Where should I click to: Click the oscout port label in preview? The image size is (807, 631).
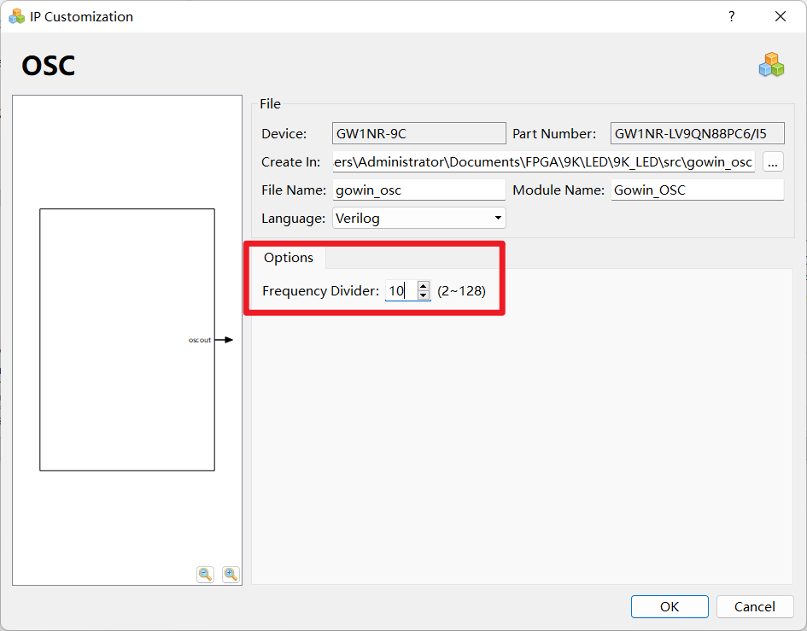(x=200, y=340)
